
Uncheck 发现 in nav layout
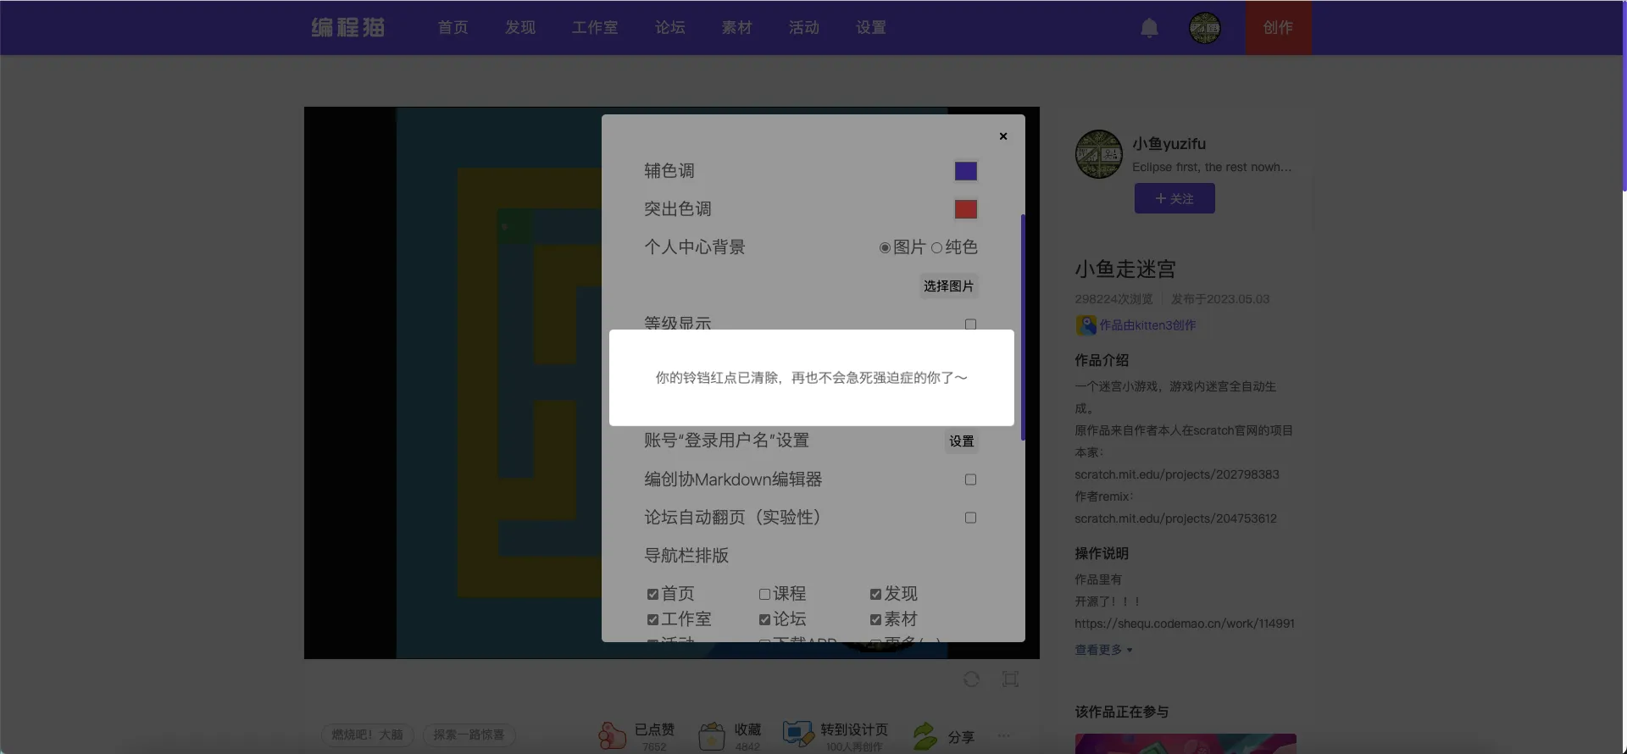point(875,594)
